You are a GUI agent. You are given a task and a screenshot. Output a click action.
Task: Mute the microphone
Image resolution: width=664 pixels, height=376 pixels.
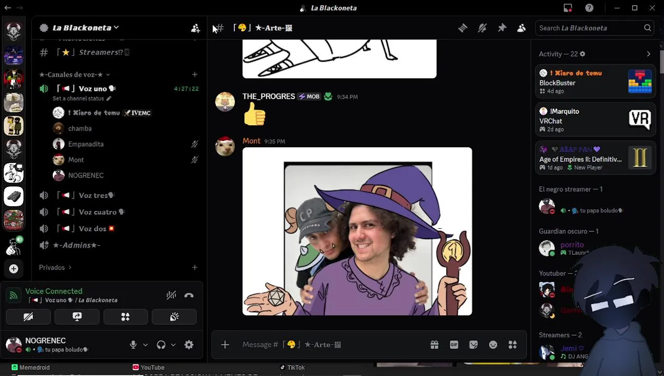(x=133, y=345)
